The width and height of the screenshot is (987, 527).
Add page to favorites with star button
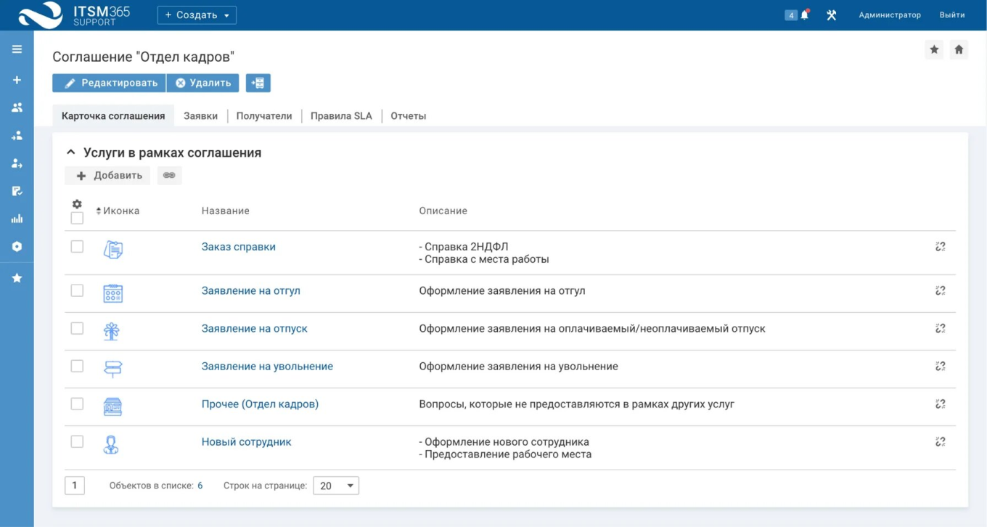click(934, 49)
